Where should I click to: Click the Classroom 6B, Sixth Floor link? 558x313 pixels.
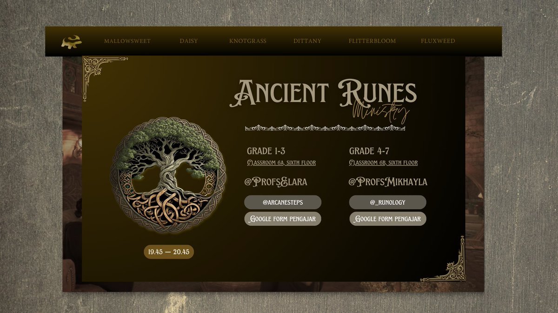click(x=383, y=163)
